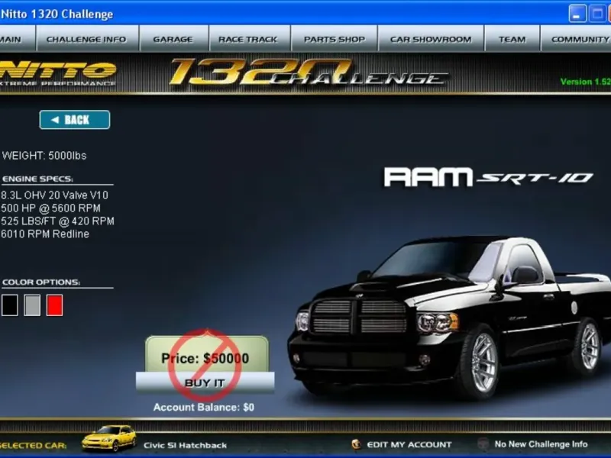Viewport: 611px width, 458px height.
Task: Open the Team tab
Action: [x=512, y=39]
